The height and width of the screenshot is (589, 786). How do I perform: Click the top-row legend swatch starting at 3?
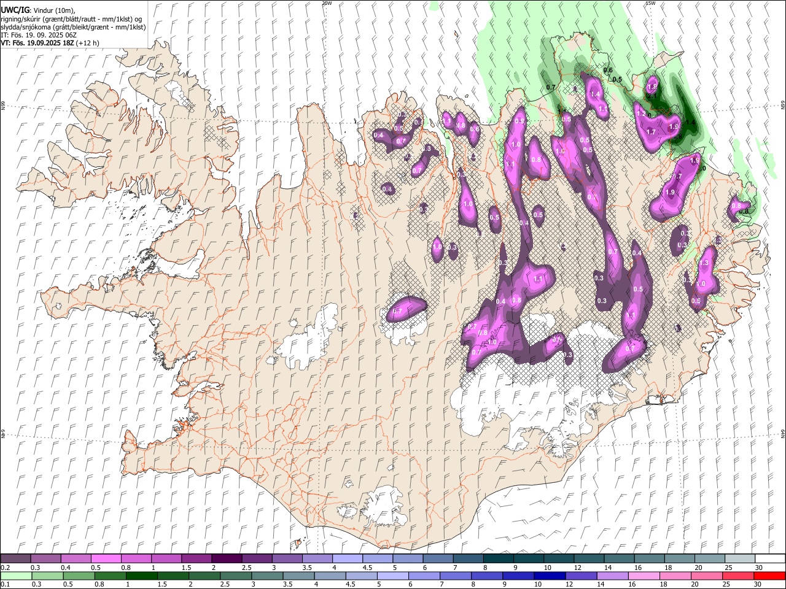coord(287,558)
